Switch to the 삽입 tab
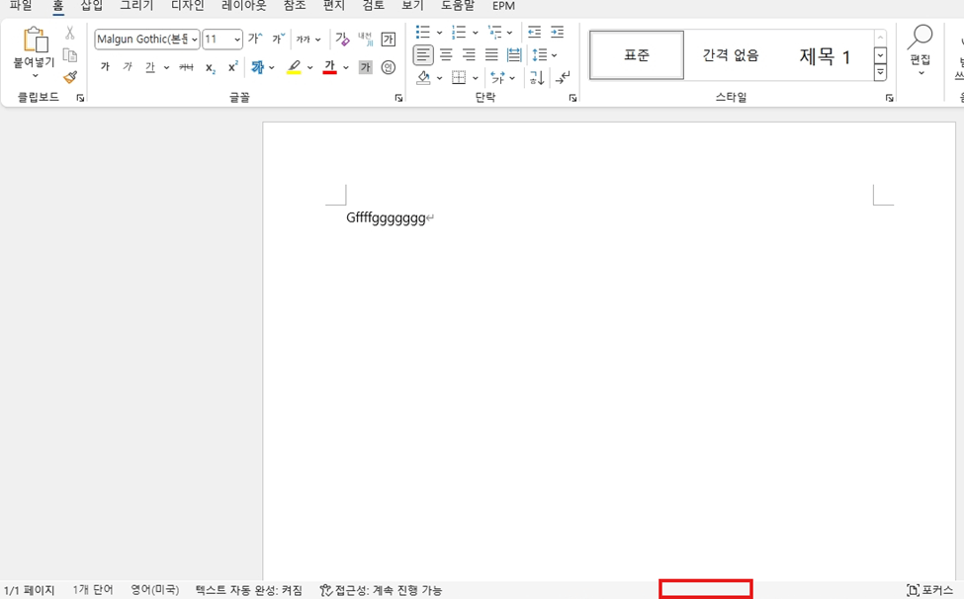The height and width of the screenshot is (599, 964). 92,6
